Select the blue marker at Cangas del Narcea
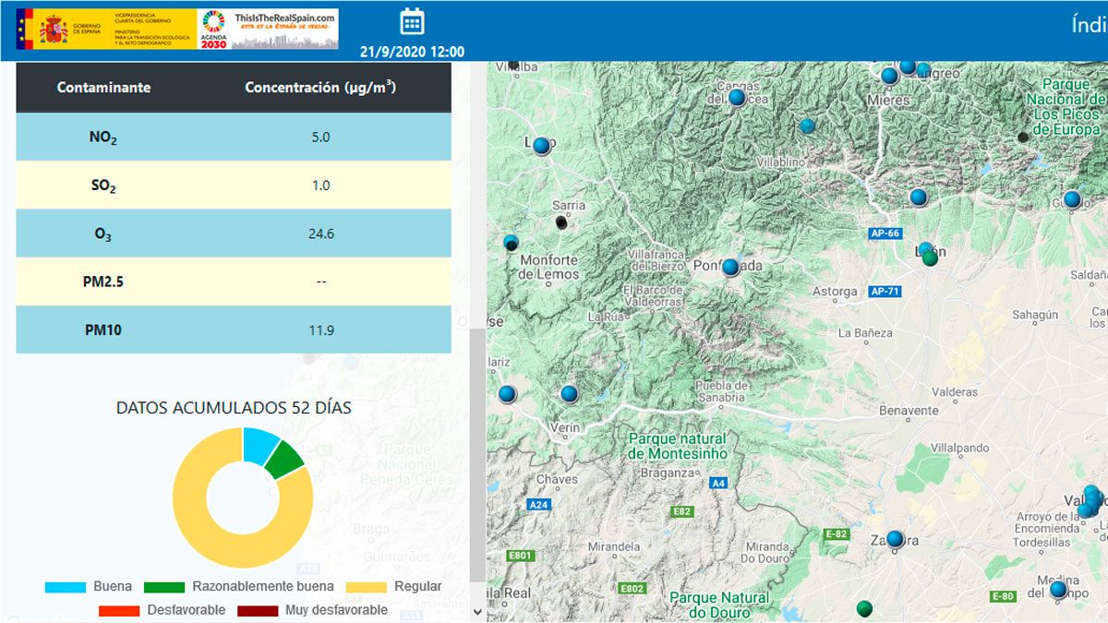Screen dimensions: 1108x623 [737, 97]
